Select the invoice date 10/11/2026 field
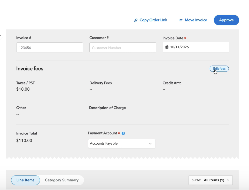 [x=196, y=47]
